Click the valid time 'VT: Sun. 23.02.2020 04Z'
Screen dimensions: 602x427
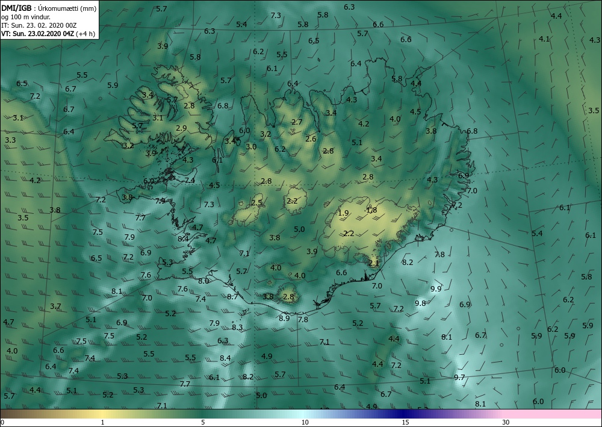tap(37, 33)
